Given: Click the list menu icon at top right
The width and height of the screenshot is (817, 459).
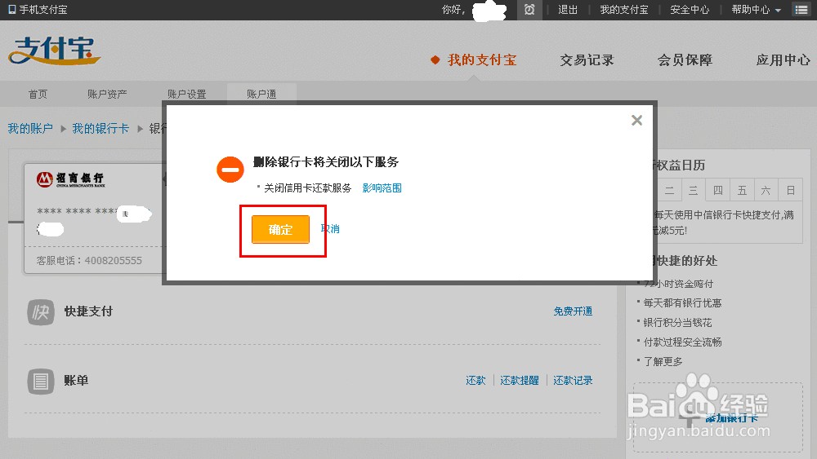Looking at the screenshot, I should point(801,9).
